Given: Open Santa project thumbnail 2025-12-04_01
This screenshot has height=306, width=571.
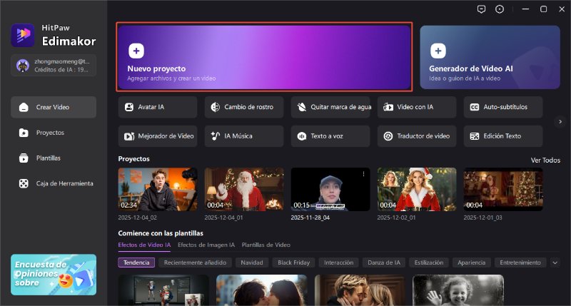Looking at the screenshot, I should tap(244, 189).
